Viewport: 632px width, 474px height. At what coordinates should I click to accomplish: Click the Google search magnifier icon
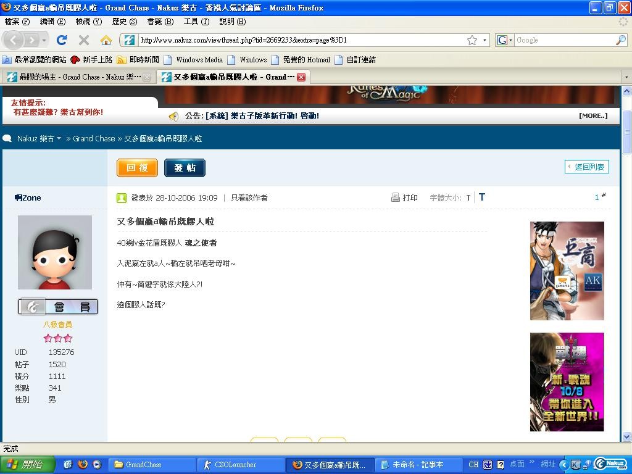pos(620,40)
